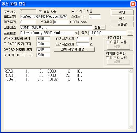This screenshot has height=133, width=137.
Task: Click the 읽기주기 read cycle field
Action: (28, 22)
